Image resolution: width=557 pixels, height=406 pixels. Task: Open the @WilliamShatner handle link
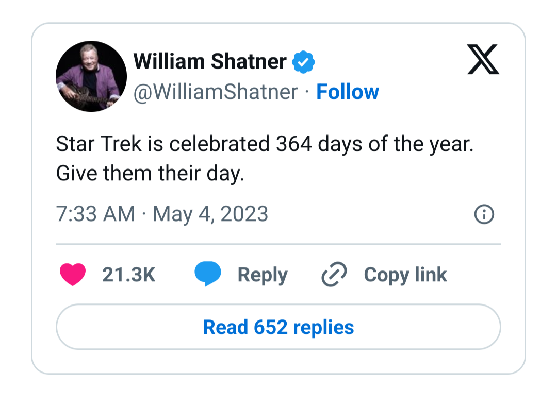tap(216, 92)
